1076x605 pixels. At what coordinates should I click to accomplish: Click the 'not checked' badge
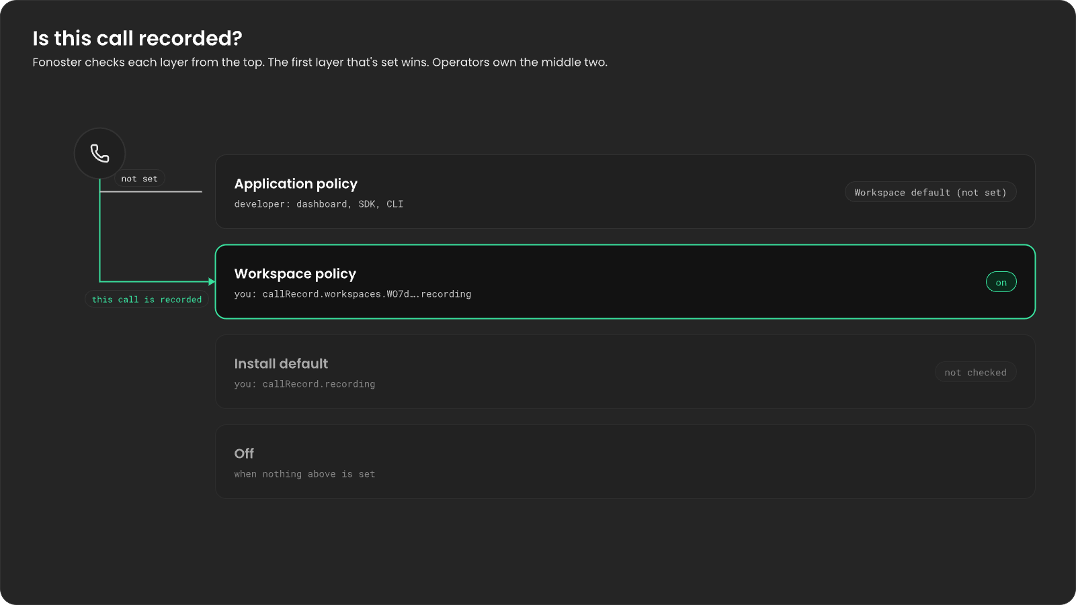(x=975, y=373)
